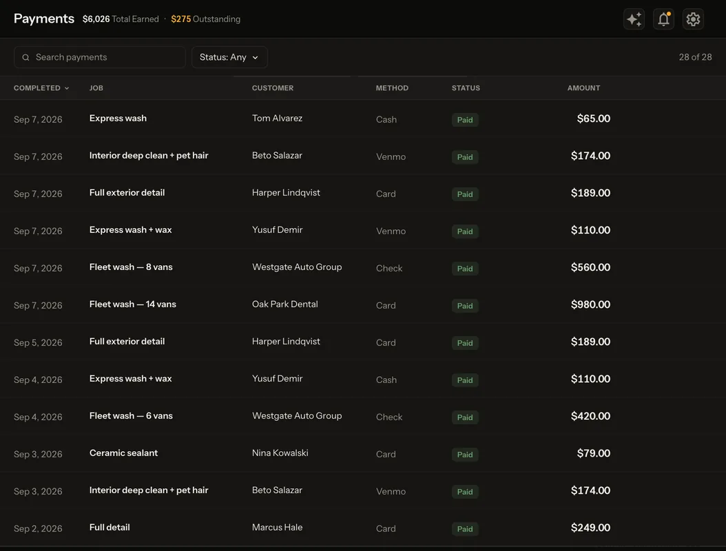Click Venmo method in Sep 3 Beto Salazar row
This screenshot has height=551, width=726.
(391, 491)
